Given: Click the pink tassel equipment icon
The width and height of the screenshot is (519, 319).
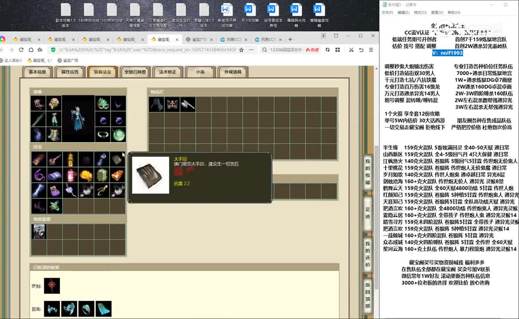Looking at the screenshot, I should [x=39, y=104].
